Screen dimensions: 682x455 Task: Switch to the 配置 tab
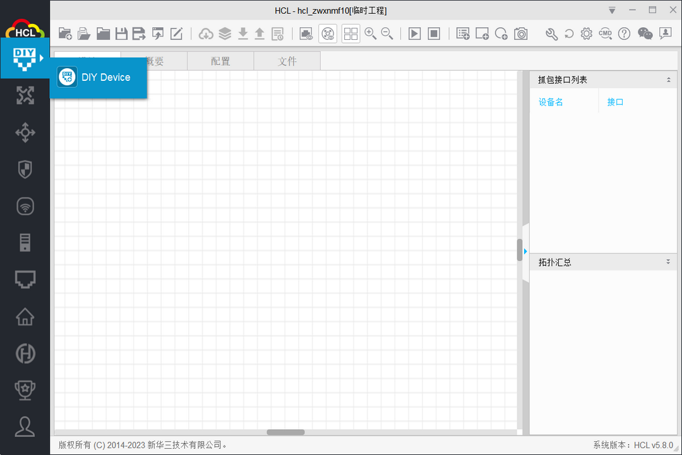point(220,60)
